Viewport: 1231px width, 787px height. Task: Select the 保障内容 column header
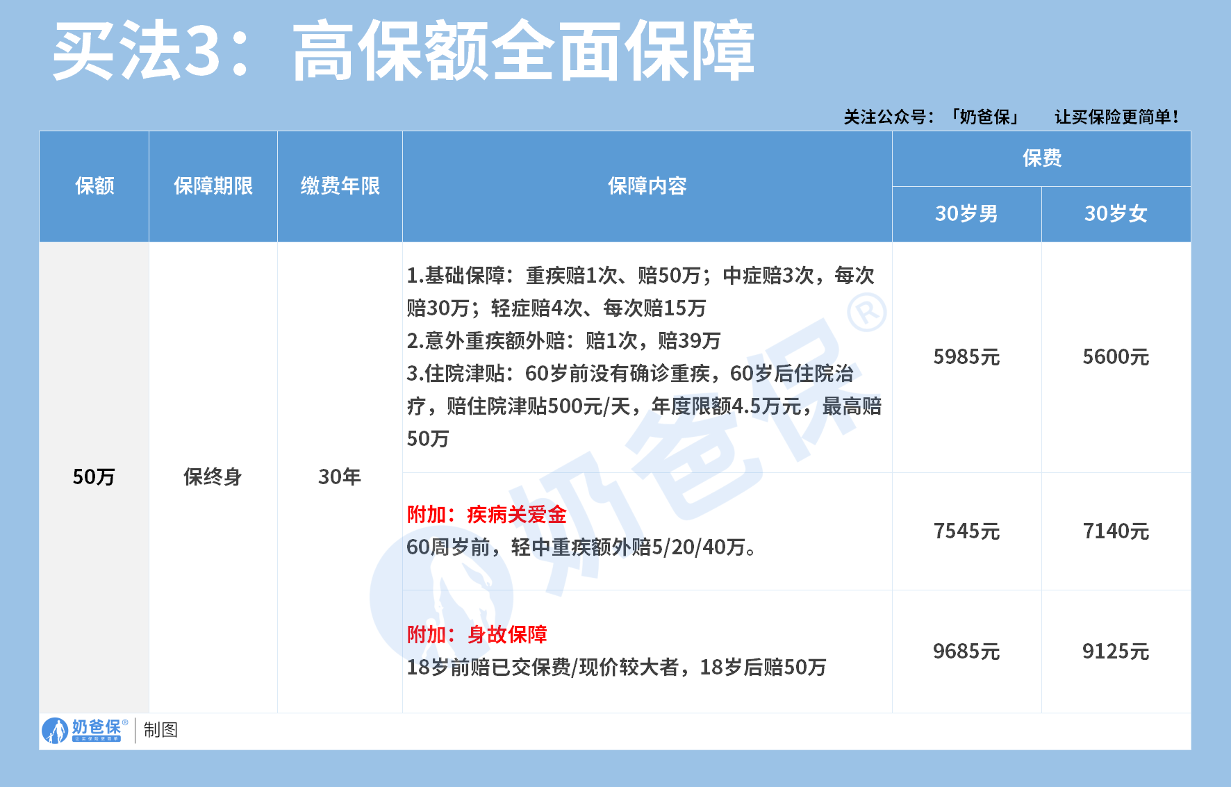tap(647, 185)
